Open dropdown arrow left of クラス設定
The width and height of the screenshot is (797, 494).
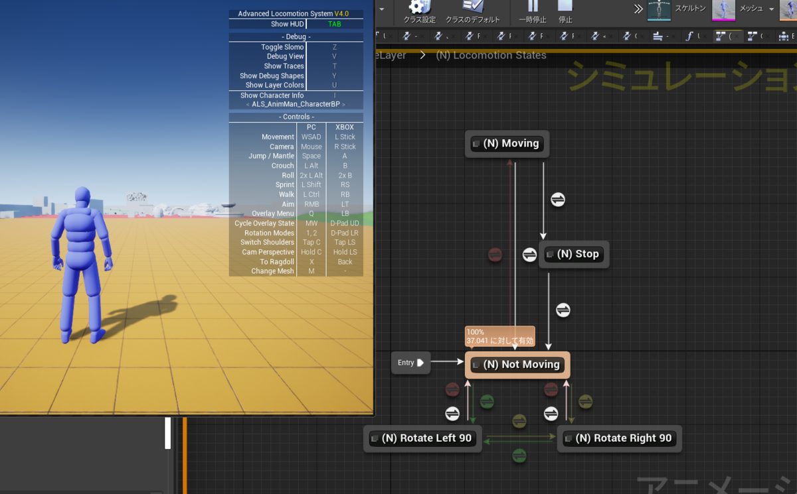[x=382, y=9]
